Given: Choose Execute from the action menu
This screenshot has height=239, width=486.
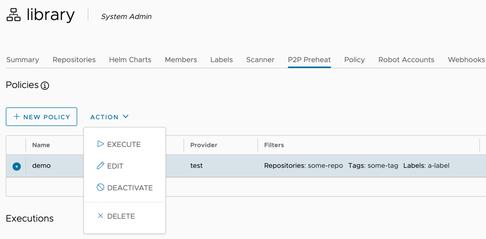Looking at the screenshot, I should coord(124,144).
